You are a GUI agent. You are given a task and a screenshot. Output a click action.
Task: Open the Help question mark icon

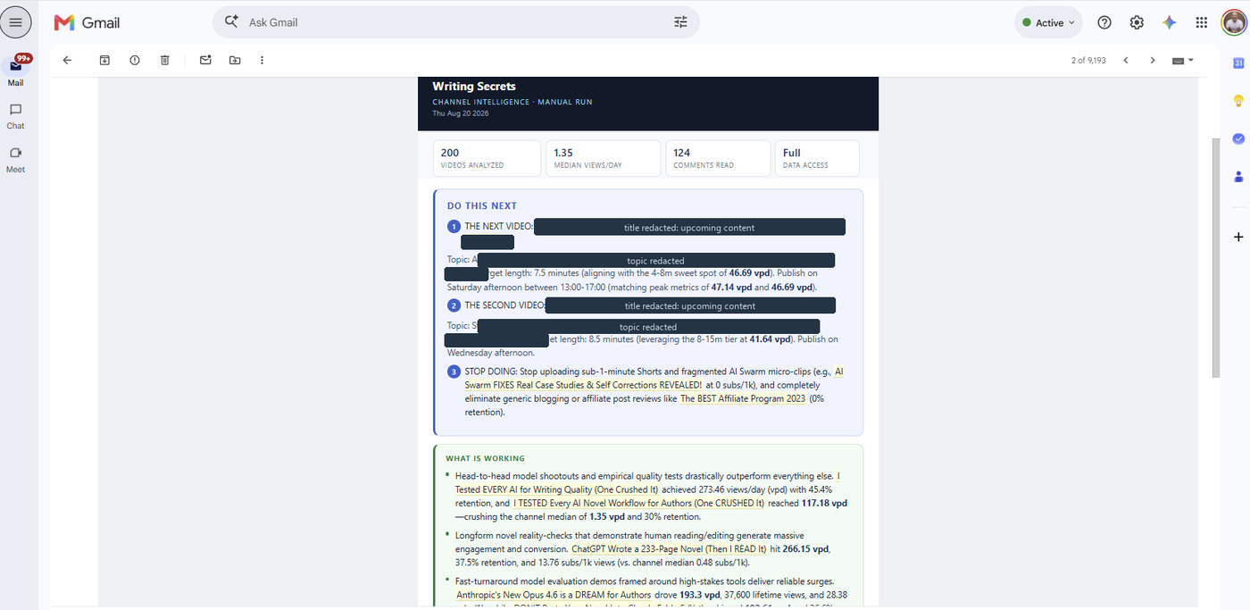pyautogui.click(x=1104, y=22)
